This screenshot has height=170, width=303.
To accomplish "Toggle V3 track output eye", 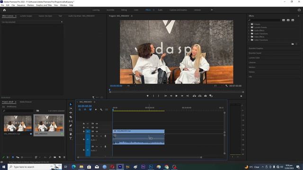I will 97,124.
